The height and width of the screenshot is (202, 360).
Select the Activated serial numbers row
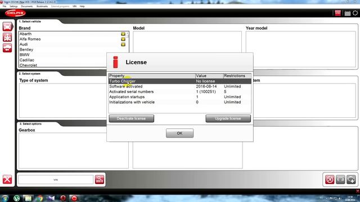[180, 92]
